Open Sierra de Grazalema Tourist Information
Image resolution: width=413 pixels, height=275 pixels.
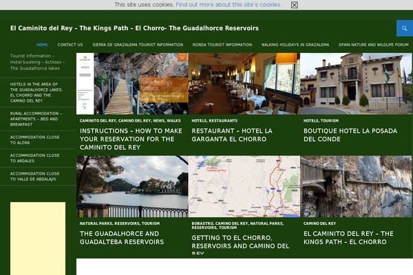coord(138,45)
